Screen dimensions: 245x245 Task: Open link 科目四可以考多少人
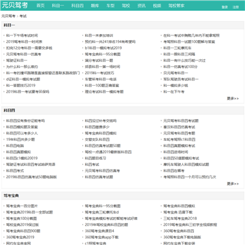22,133
